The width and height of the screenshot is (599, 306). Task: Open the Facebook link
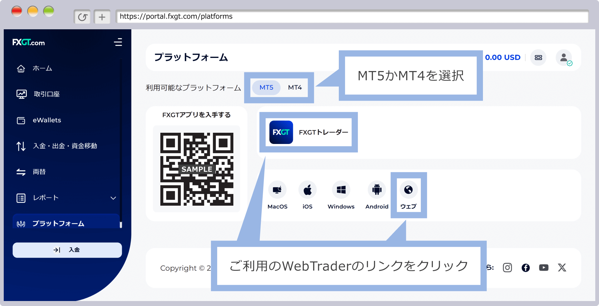[526, 268]
